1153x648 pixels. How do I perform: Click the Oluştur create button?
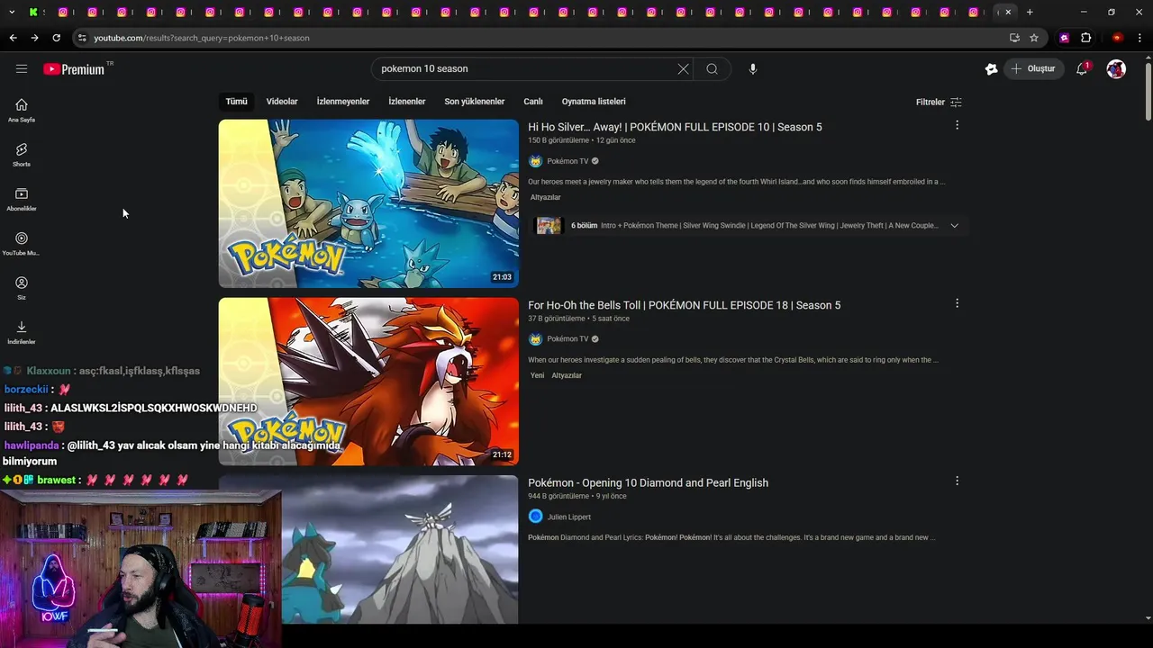click(1036, 68)
